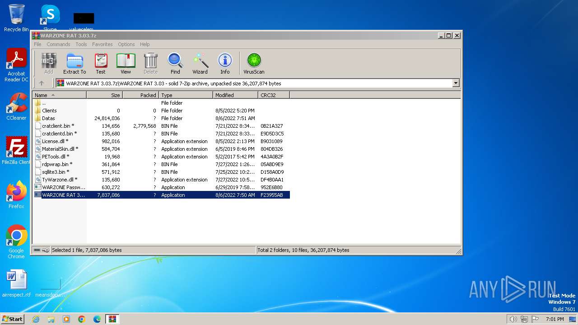Image resolution: width=578 pixels, height=325 pixels.
Task: Open the Help menu
Action: coord(144,44)
